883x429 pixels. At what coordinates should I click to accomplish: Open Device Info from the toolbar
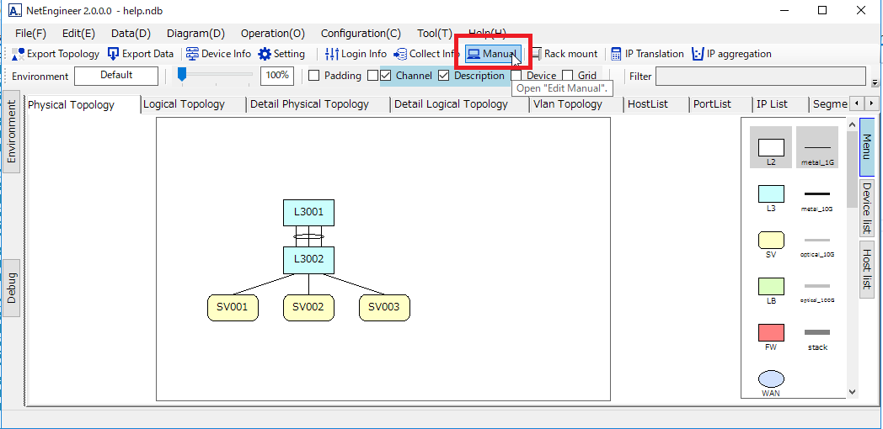click(193, 54)
